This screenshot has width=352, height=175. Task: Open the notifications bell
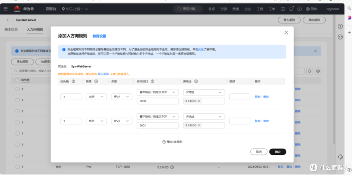291,9
